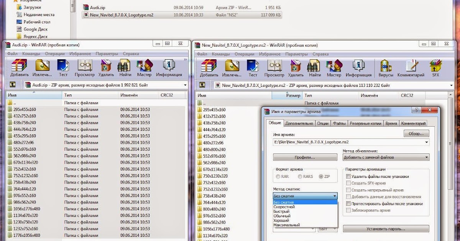The image size is (460, 241).
Task: Open dialog help question-mark button
Action: [416, 110]
